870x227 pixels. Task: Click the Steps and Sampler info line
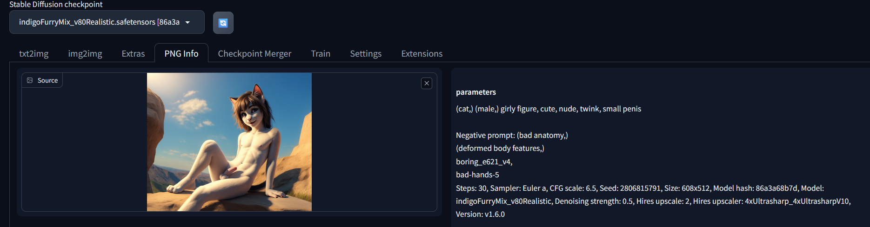pyautogui.click(x=640, y=188)
